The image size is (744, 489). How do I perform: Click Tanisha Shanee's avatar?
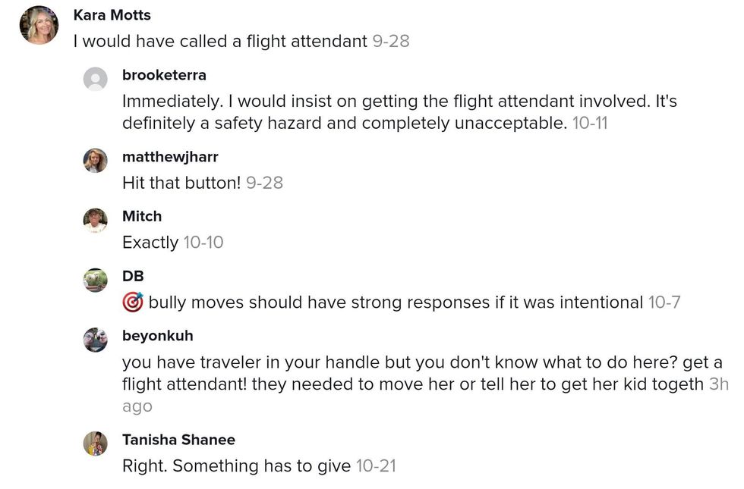tap(95, 444)
